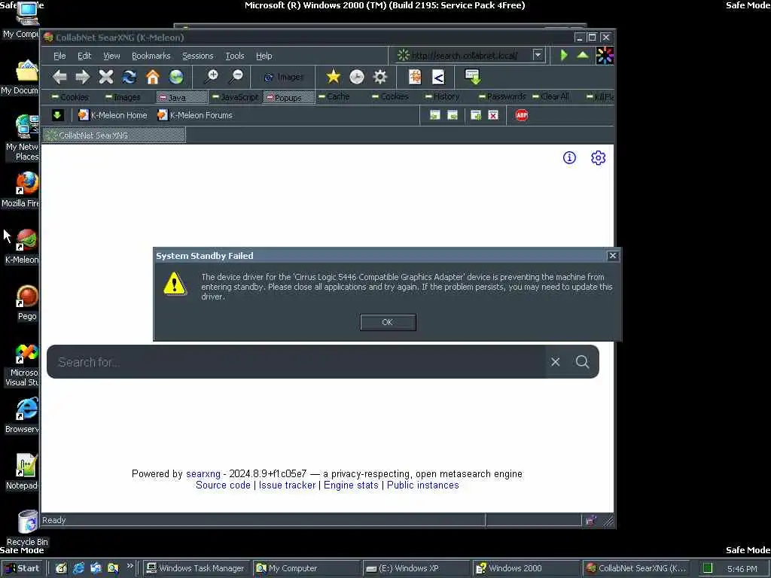Open the Issue tracker link
The height and width of the screenshot is (578, 771).
(287, 485)
